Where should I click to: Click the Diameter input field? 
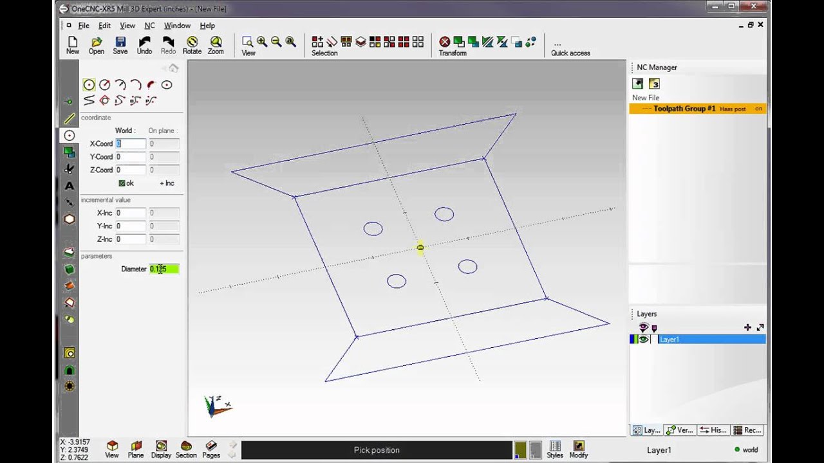(x=164, y=269)
